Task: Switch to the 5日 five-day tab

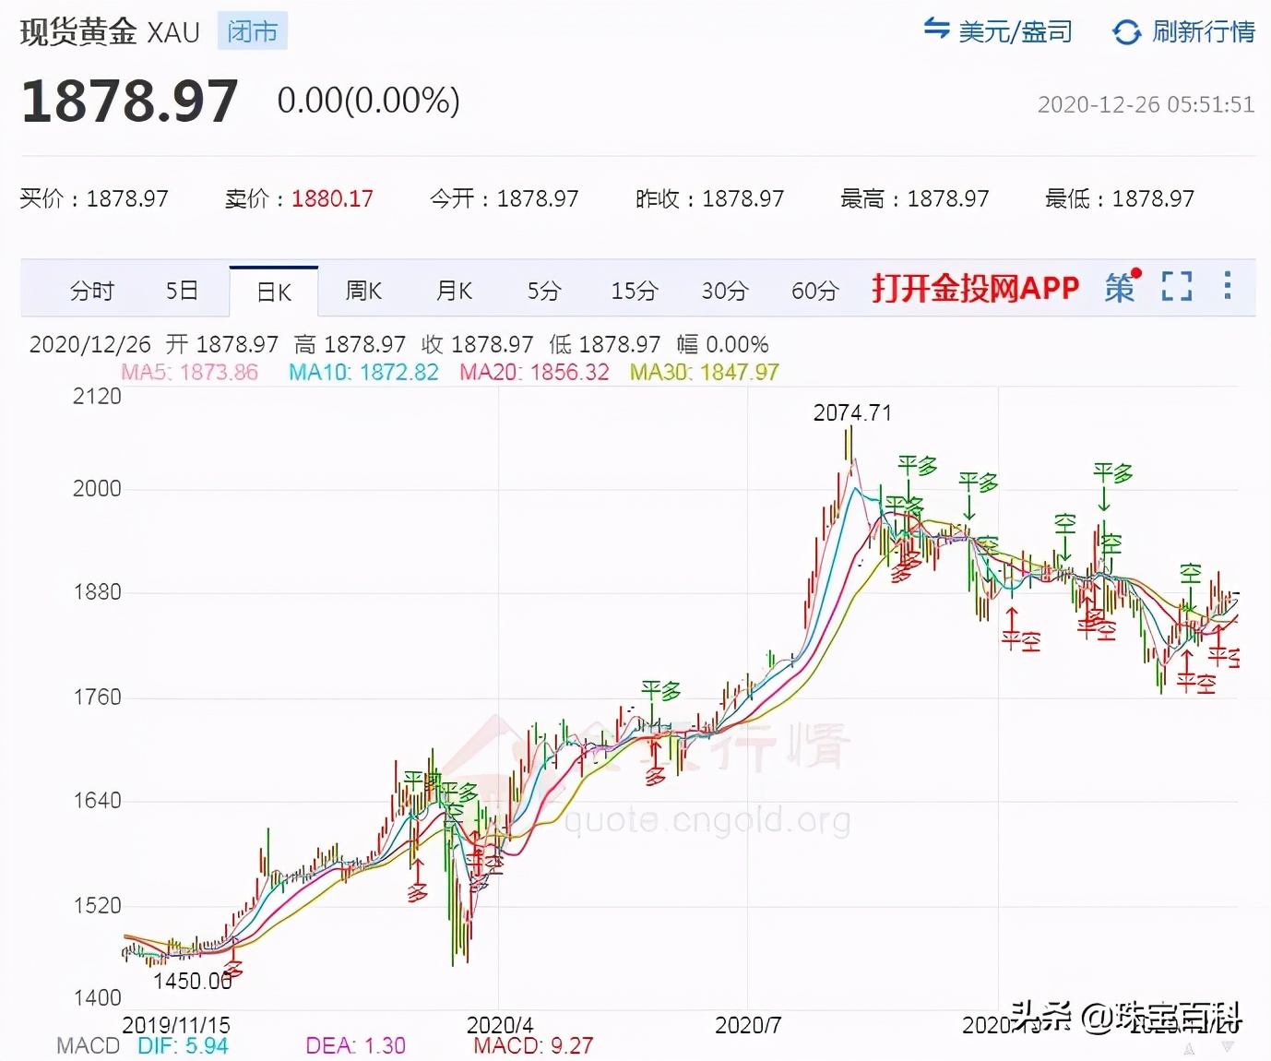Action: (x=183, y=290)
